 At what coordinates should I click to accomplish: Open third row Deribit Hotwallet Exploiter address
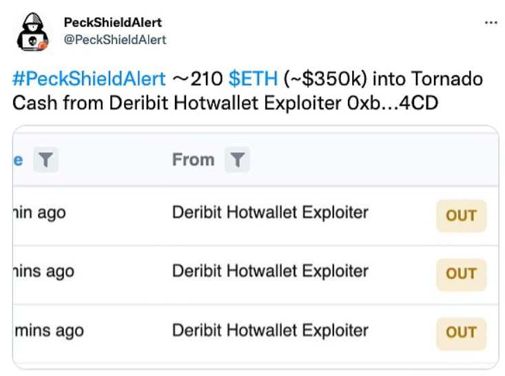270,330
